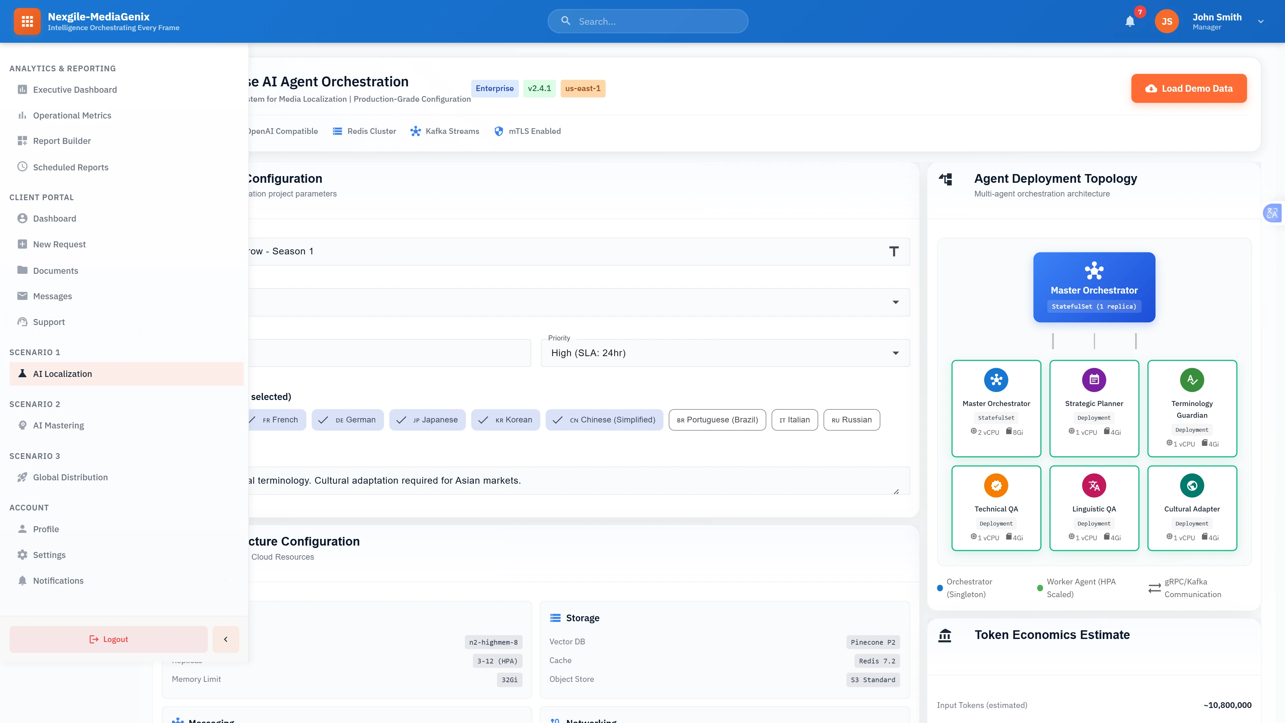Enable the Italian language option
Viewport: 1285px width, 723px height.
click(795, 420)
